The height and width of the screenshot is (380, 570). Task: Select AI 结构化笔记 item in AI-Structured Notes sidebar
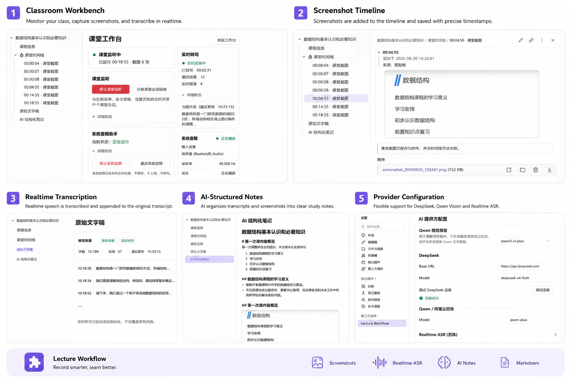210,259
